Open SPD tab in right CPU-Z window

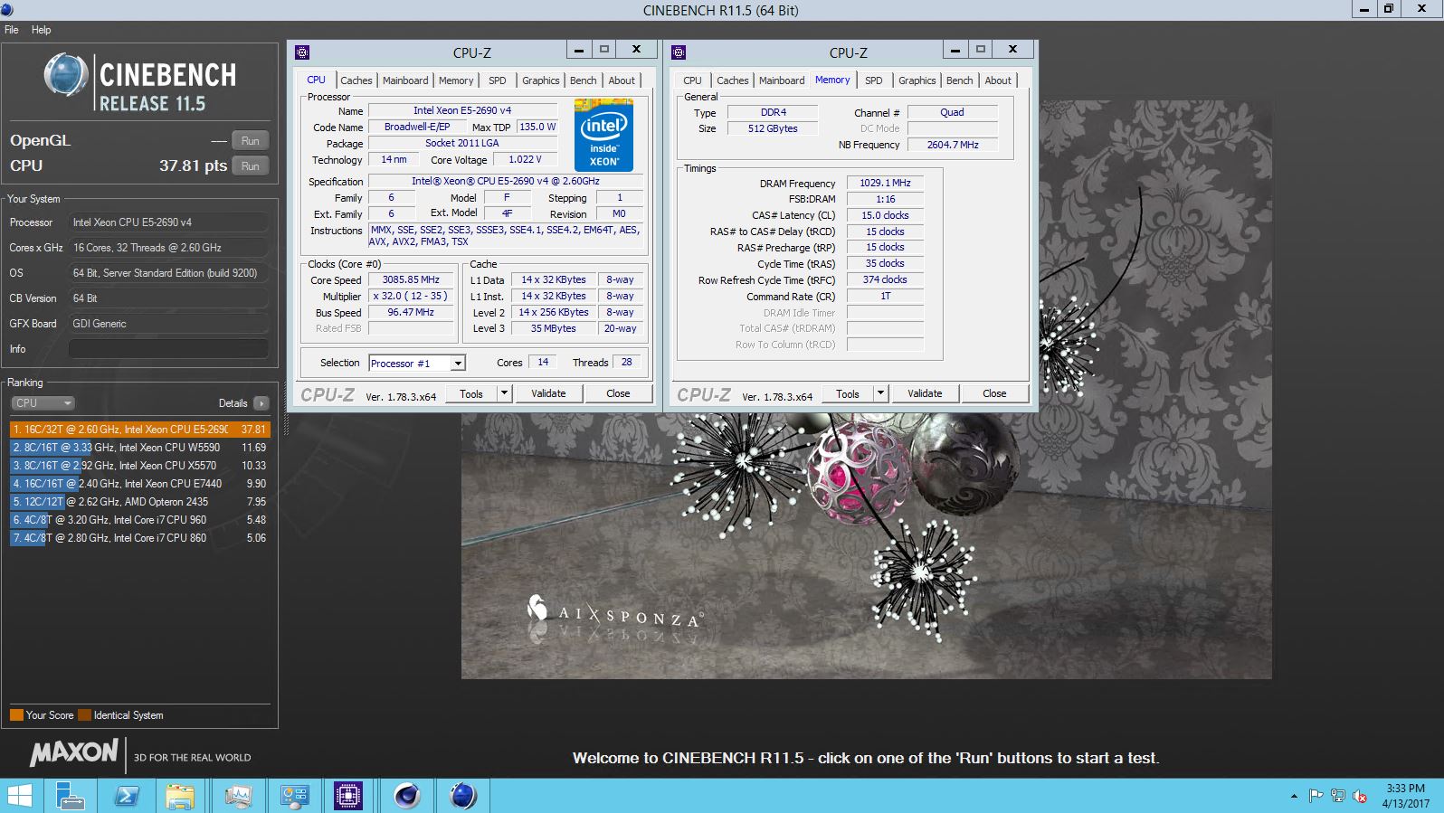pyautogui.click(x=874, y=80)
